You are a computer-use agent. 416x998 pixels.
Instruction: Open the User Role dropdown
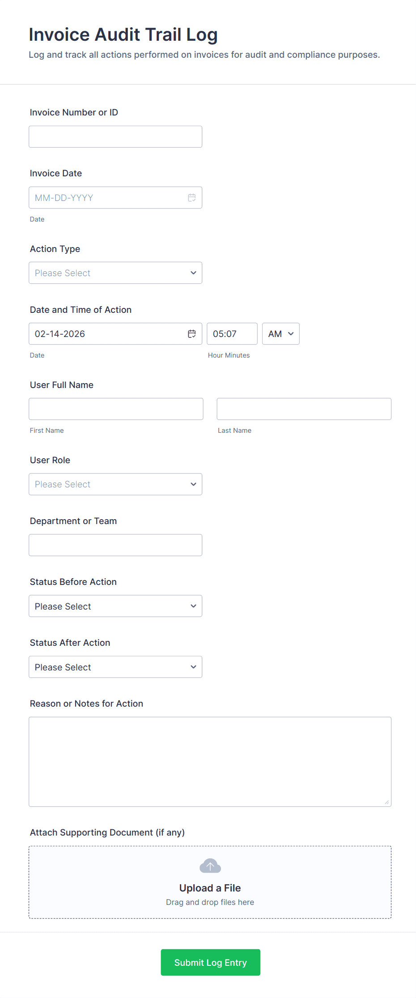click(x=115, y=484)
